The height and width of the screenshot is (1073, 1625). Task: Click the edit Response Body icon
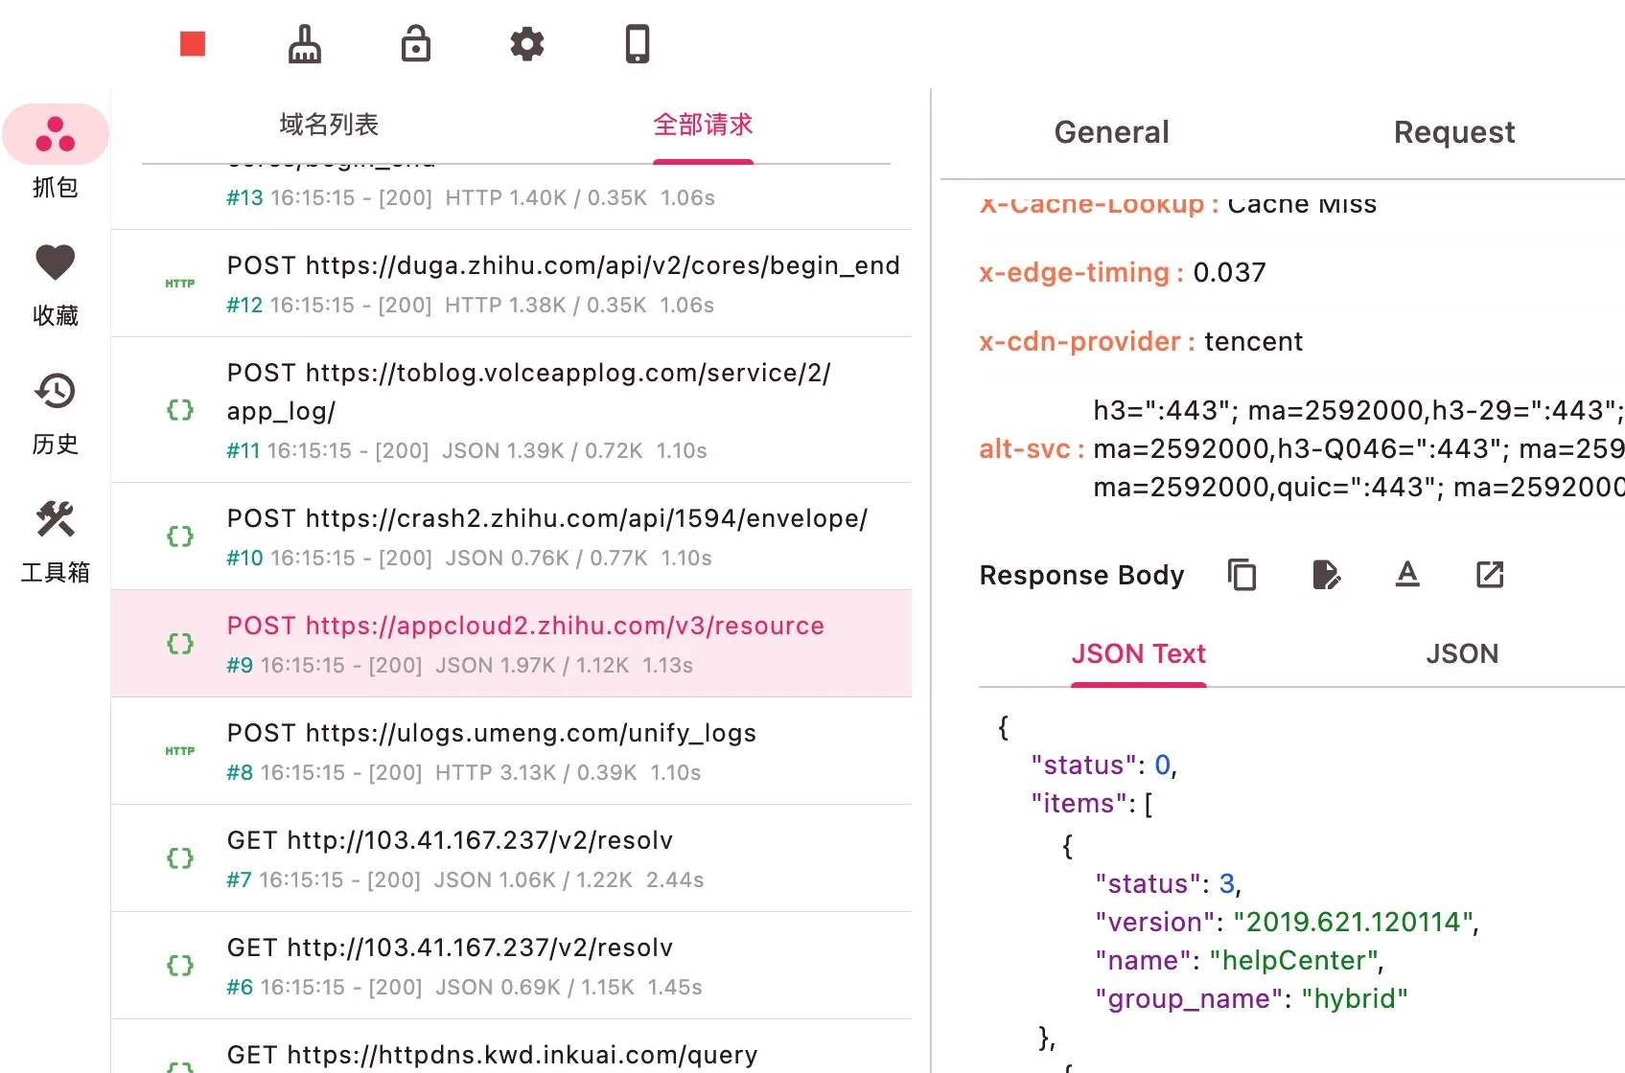pos(1325,575)
